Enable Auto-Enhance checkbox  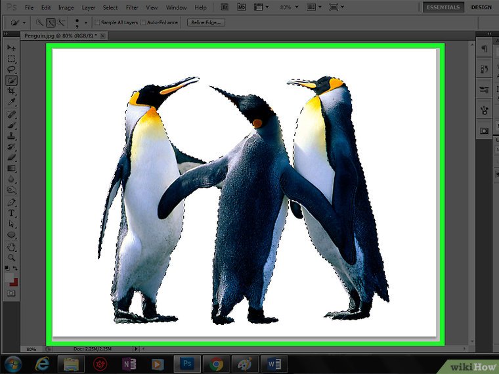144,22
